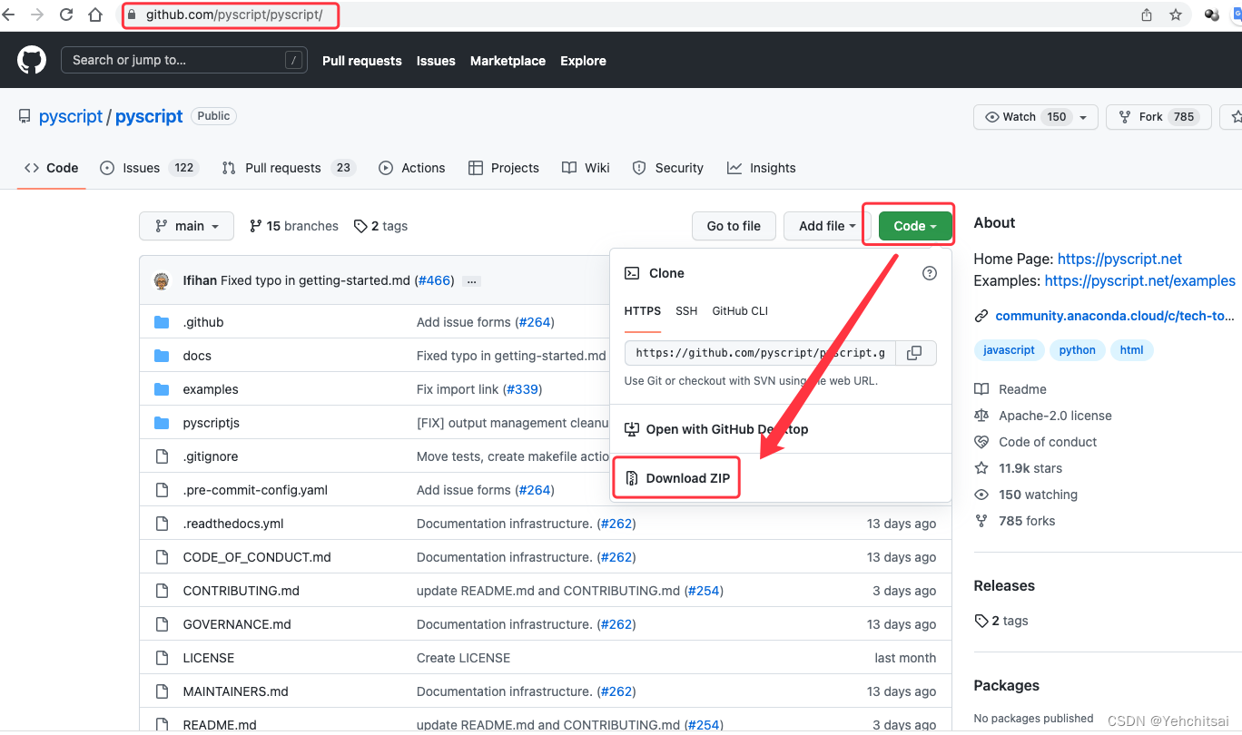This screenshot has height=735, width=1242.
Task: Open the Actions tab
Action: click(x=412, y=168)
